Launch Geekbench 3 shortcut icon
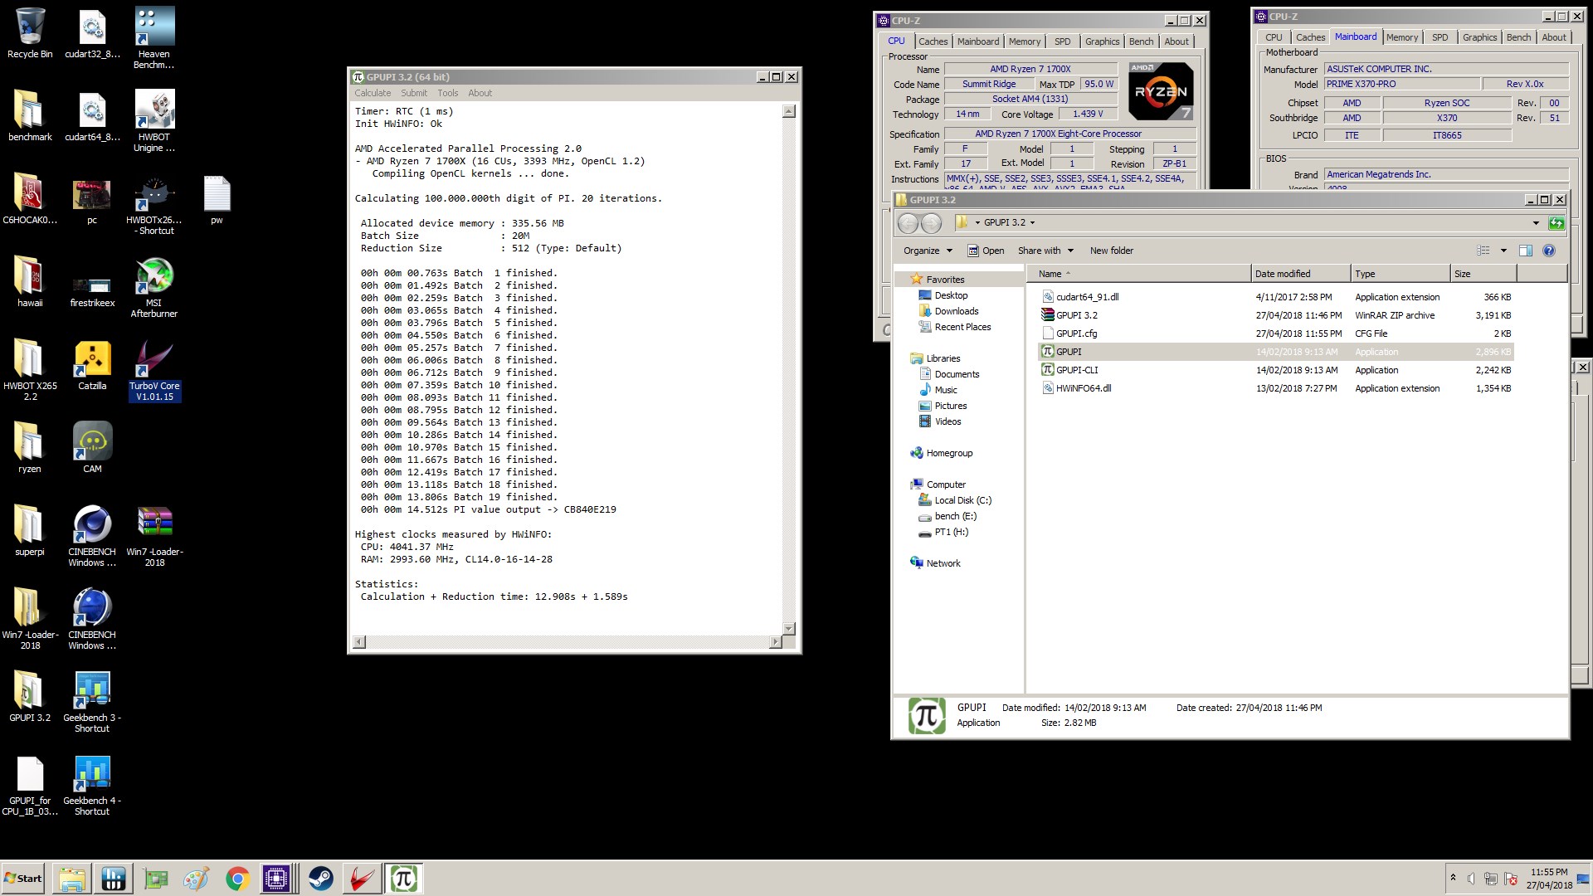1593x896 pixels. pos(92,702)
